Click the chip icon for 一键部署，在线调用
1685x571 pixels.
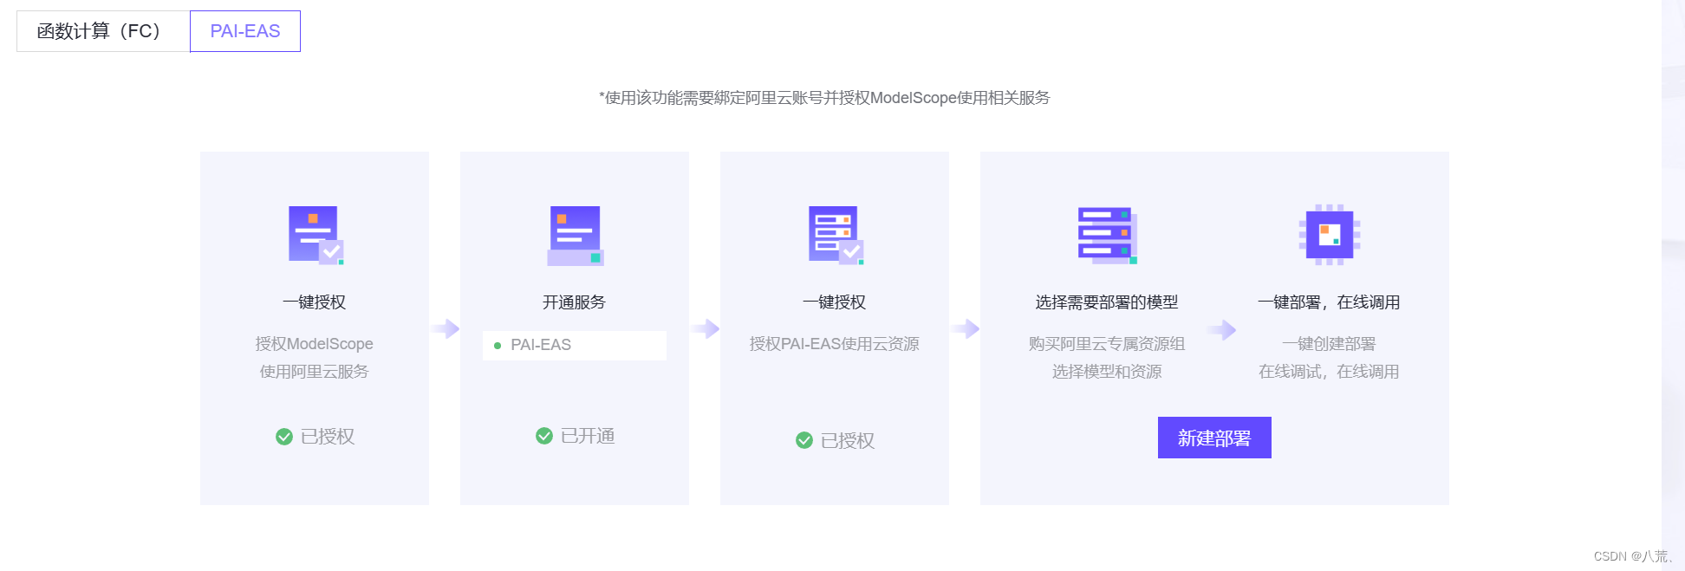click(1329, 235)
